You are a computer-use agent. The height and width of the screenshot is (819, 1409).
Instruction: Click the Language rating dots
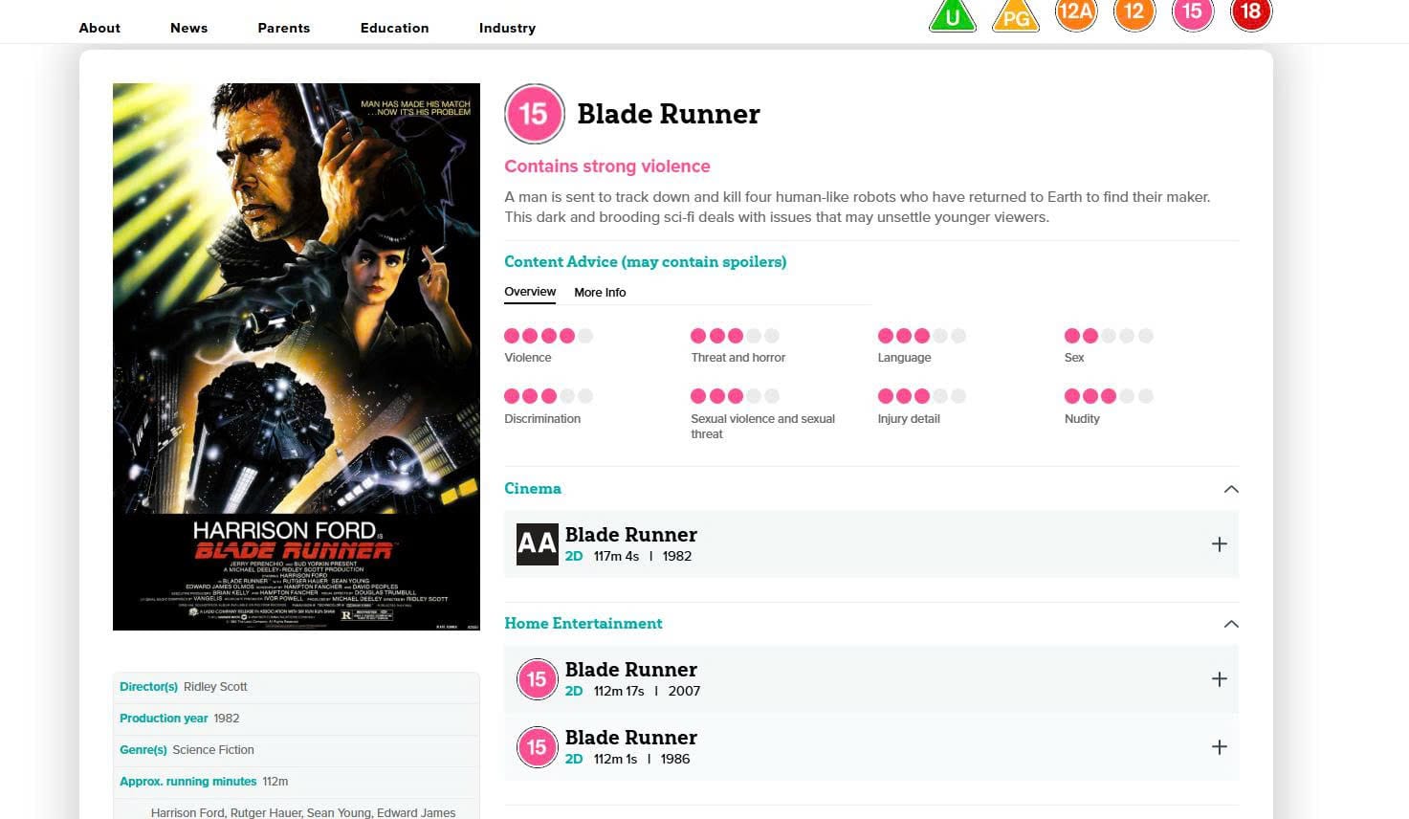pyautogui.click(x=922, y=336)
